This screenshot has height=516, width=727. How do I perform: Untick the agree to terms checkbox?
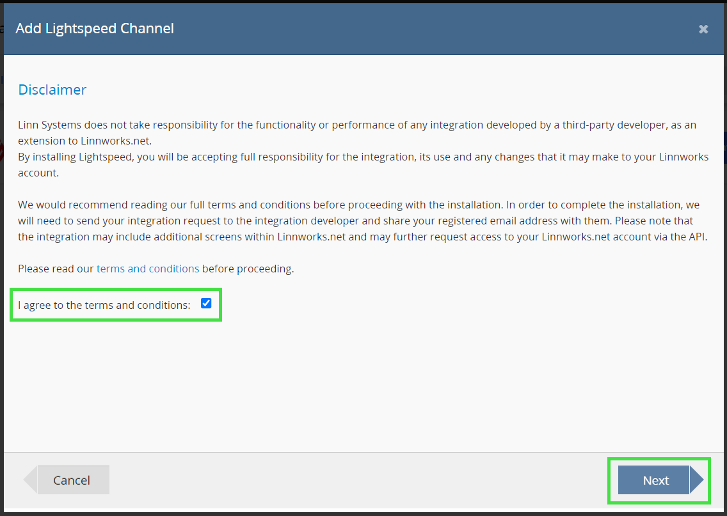(x=206, y=304)
